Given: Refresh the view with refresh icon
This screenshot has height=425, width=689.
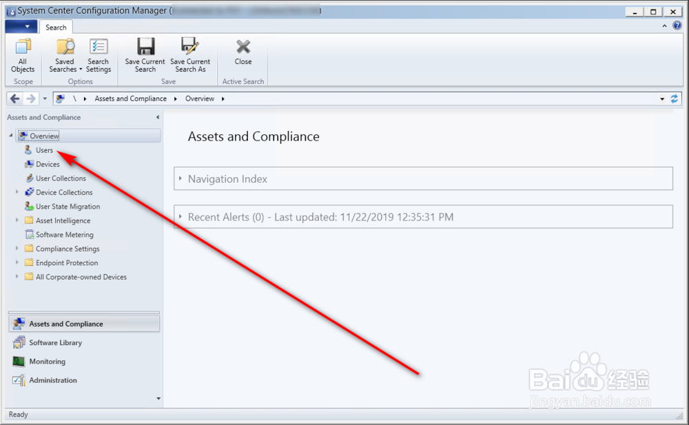Looking at the screenshot, I should (674, 99).
